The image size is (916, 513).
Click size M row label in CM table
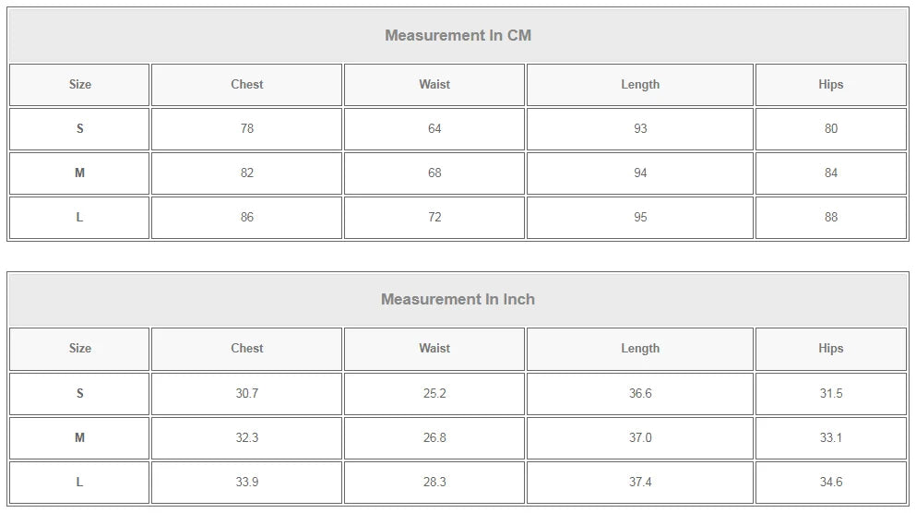click(x=79, y=173)
